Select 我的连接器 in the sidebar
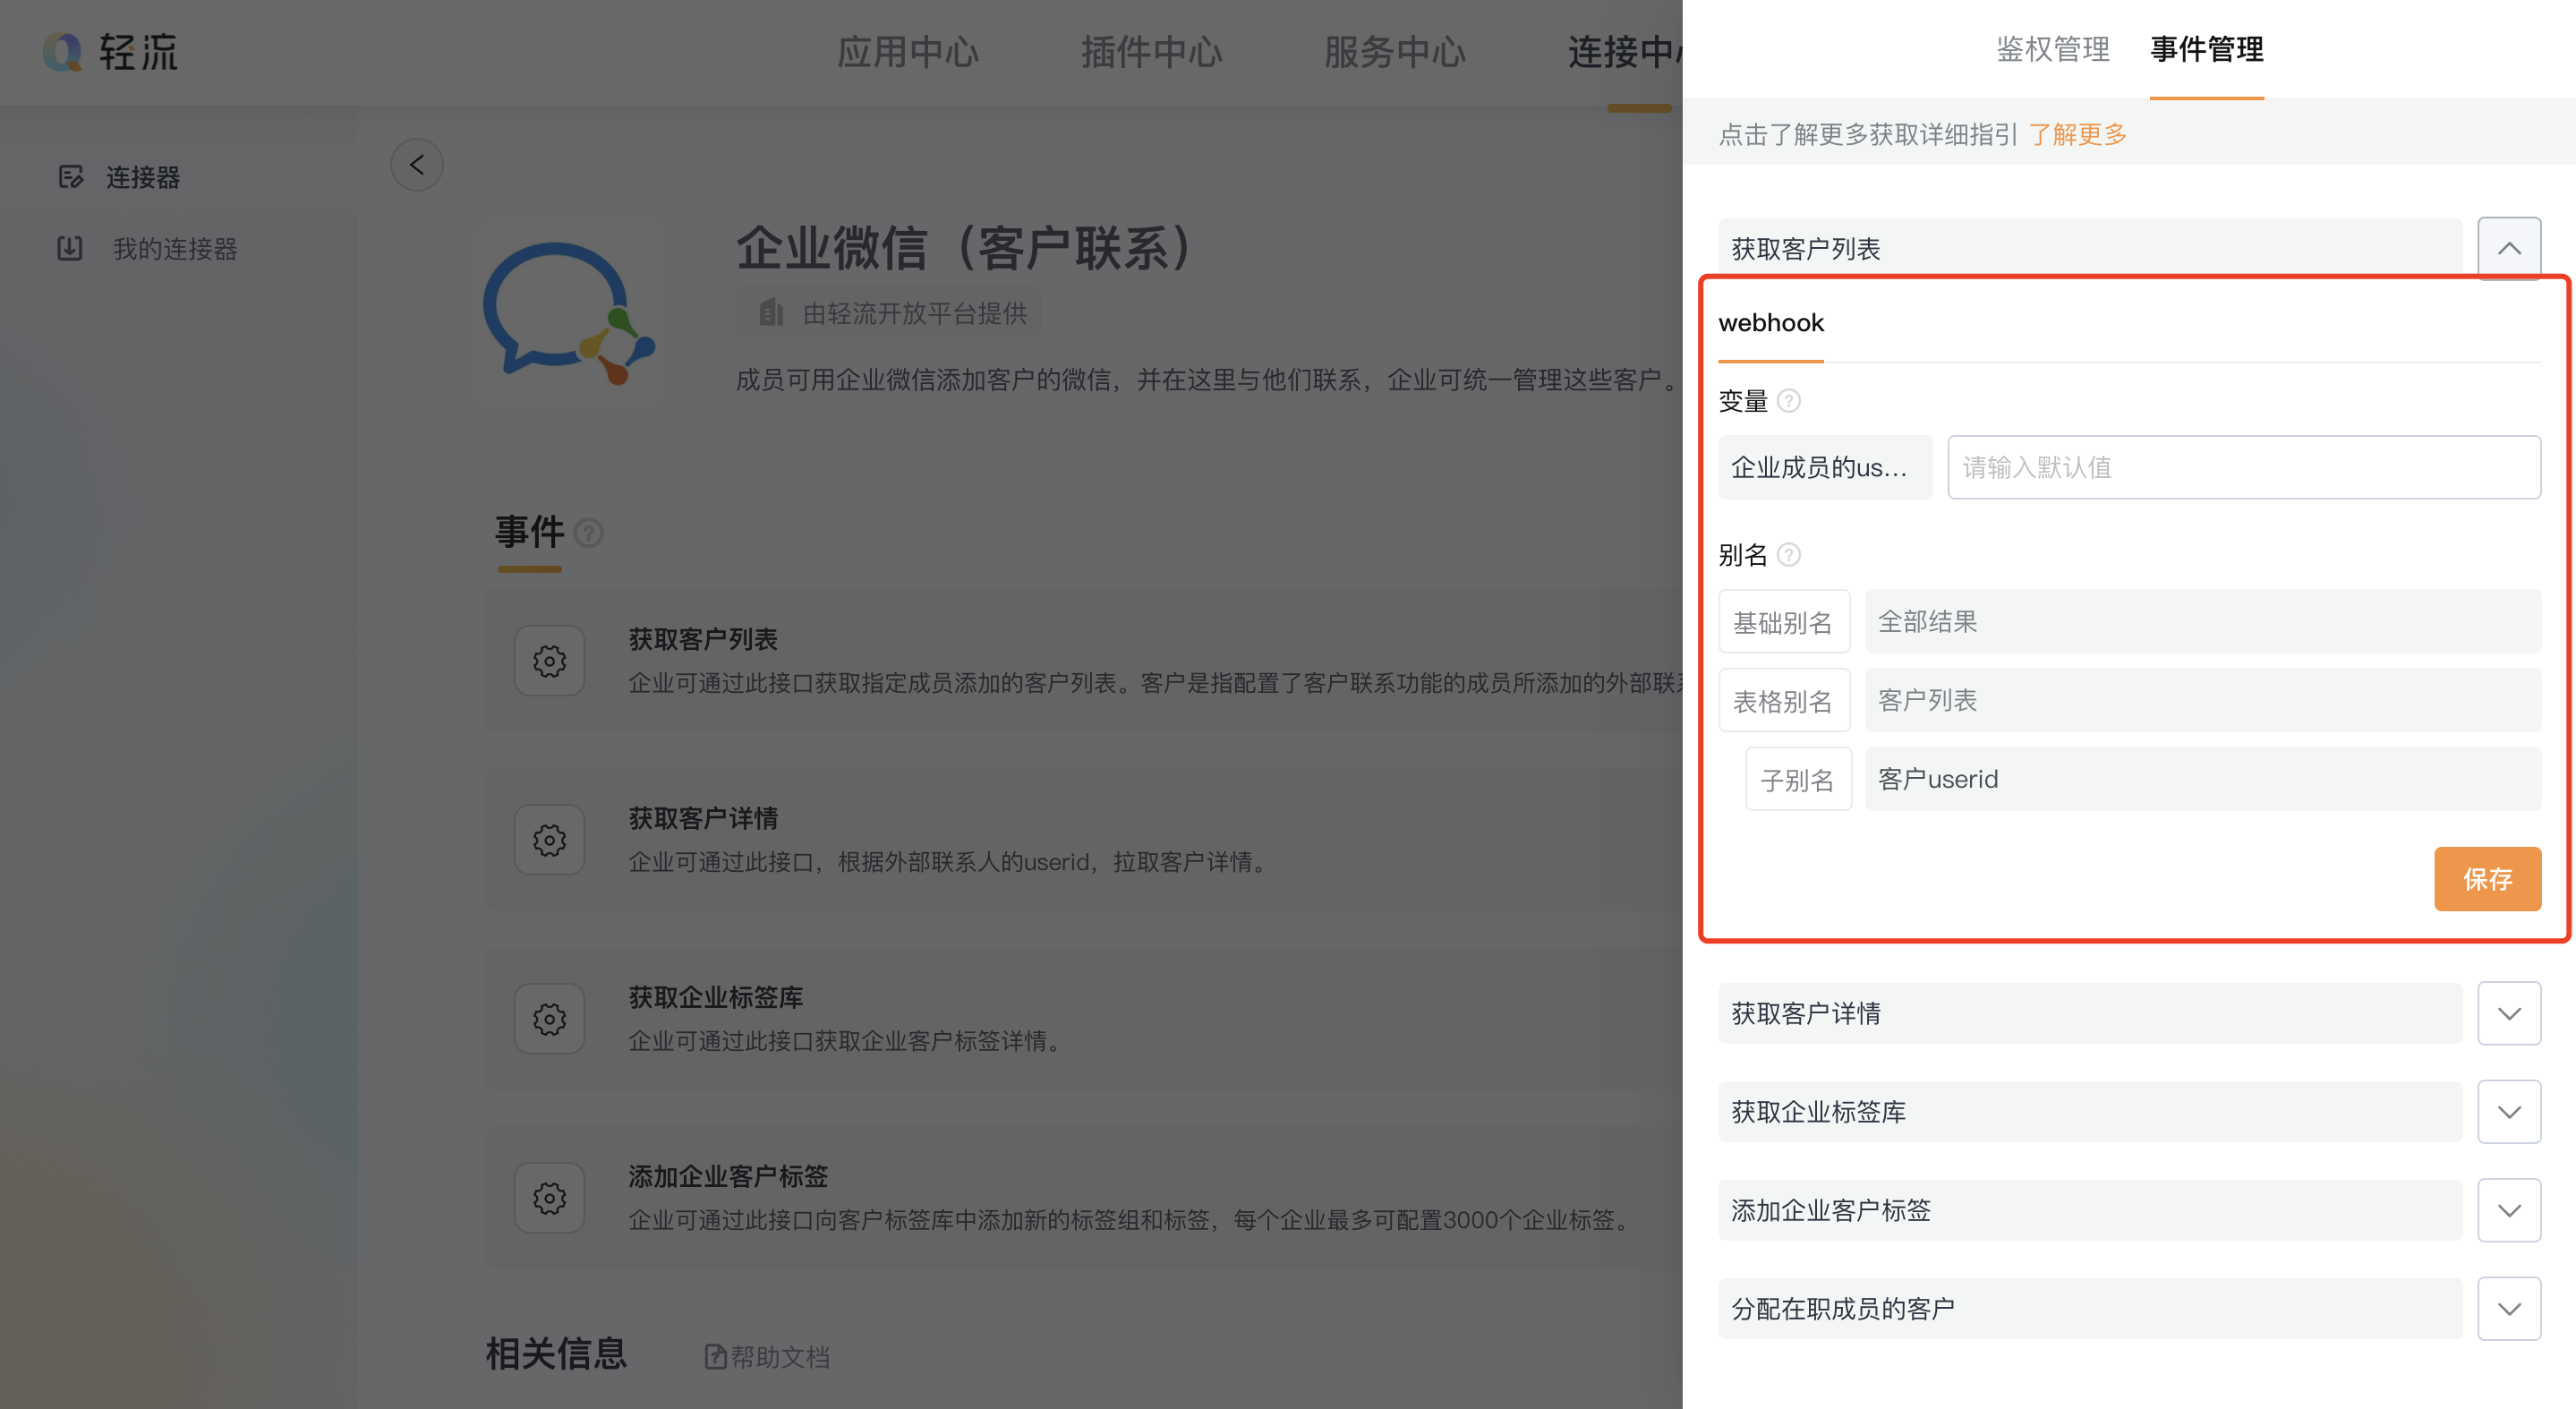 [x=175, y=249]
